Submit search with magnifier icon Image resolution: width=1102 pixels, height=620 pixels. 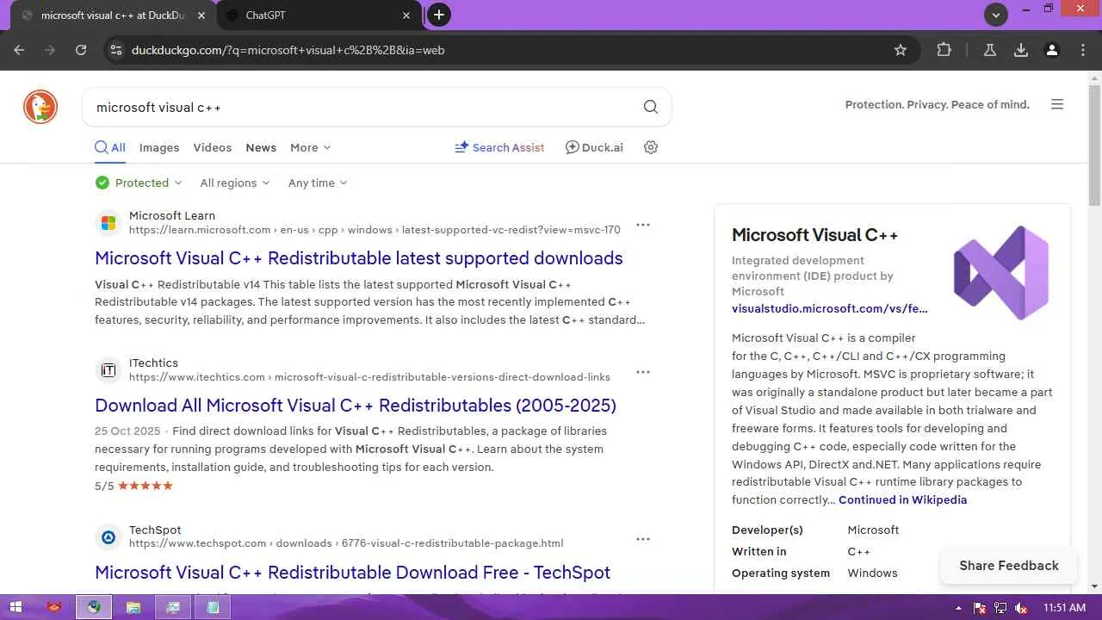[651, 107]
